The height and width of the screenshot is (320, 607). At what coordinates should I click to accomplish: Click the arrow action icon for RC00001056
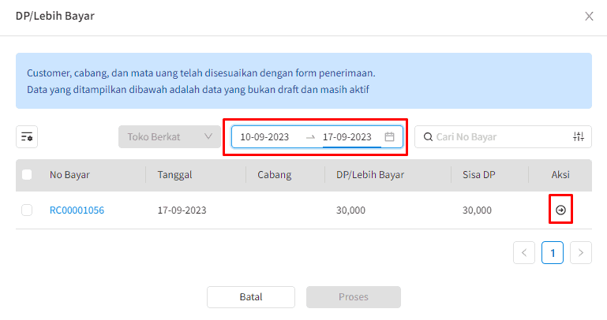[560, 210]
